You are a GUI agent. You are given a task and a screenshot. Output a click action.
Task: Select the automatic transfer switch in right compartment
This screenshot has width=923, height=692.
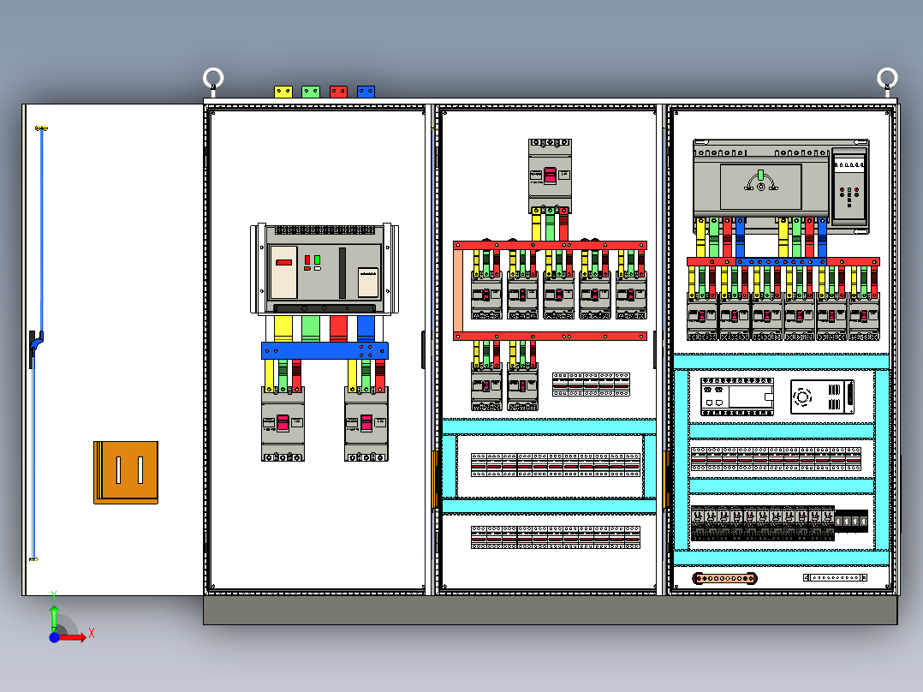[781, 185]
